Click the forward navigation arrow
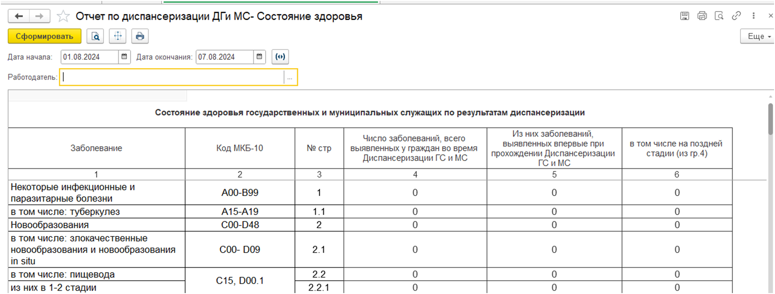The image size is (775, 294). (x=40, y=17)
